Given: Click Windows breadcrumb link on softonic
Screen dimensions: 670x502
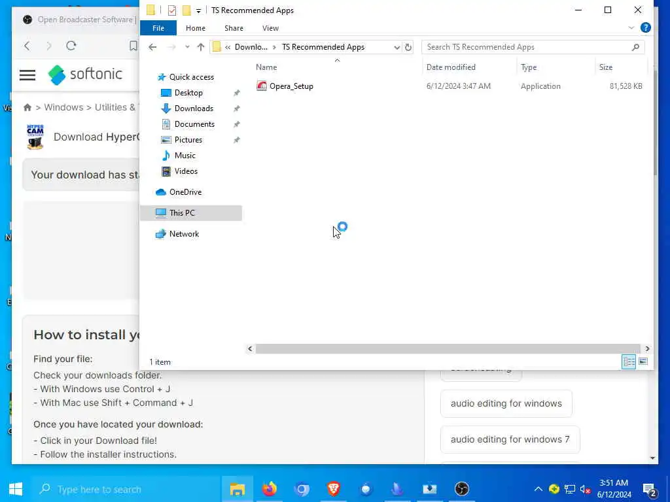Looking at the screenshot, I should coord(63,107).
